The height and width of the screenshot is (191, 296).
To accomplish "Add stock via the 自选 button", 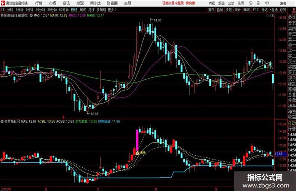I will click(x=274, y=10).
